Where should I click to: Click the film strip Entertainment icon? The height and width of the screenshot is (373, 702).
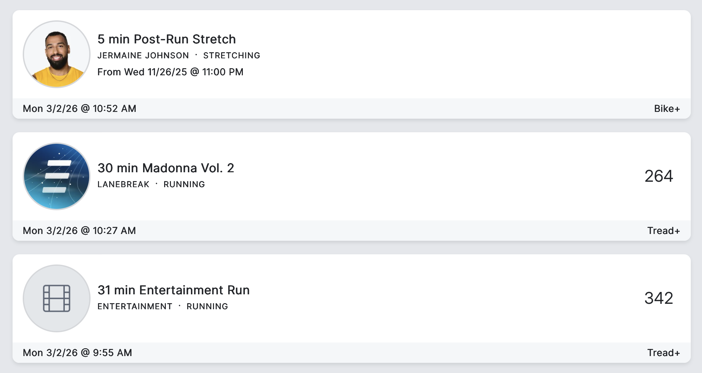57,298
